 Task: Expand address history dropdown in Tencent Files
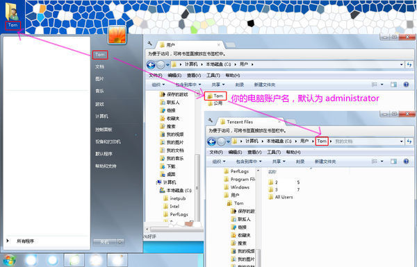401,141
